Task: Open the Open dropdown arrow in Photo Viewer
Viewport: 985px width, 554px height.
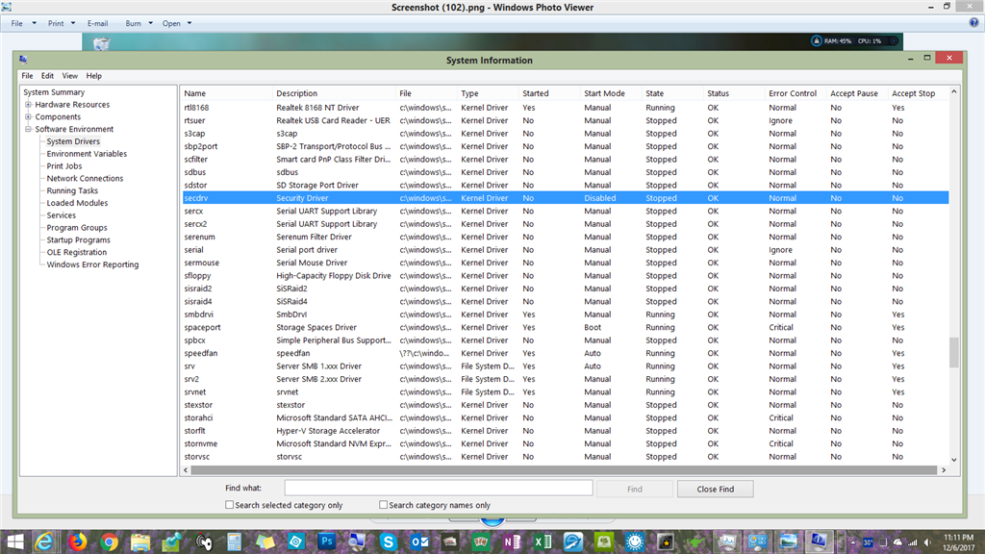Action: pos(189,23)
